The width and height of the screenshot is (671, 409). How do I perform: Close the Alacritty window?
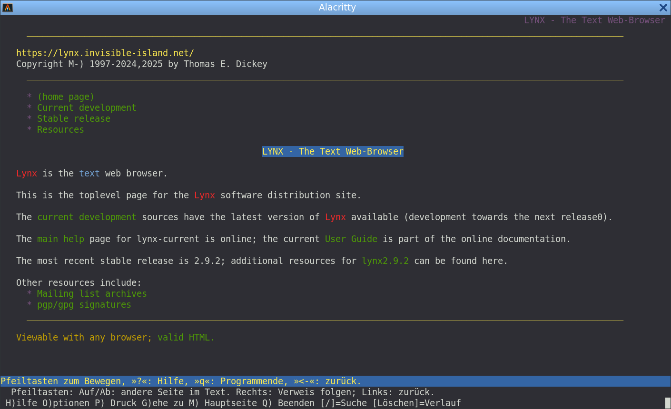(663, 8)
